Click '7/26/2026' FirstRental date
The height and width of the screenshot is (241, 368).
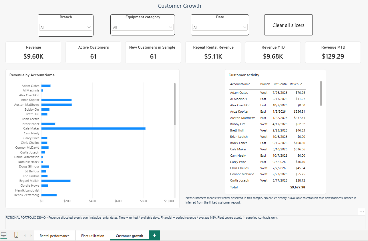[280, 93]
